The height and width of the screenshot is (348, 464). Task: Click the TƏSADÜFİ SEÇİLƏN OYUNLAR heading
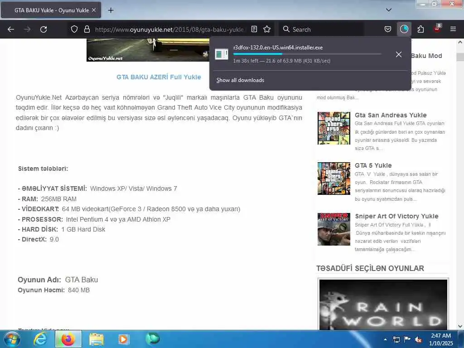370,268
